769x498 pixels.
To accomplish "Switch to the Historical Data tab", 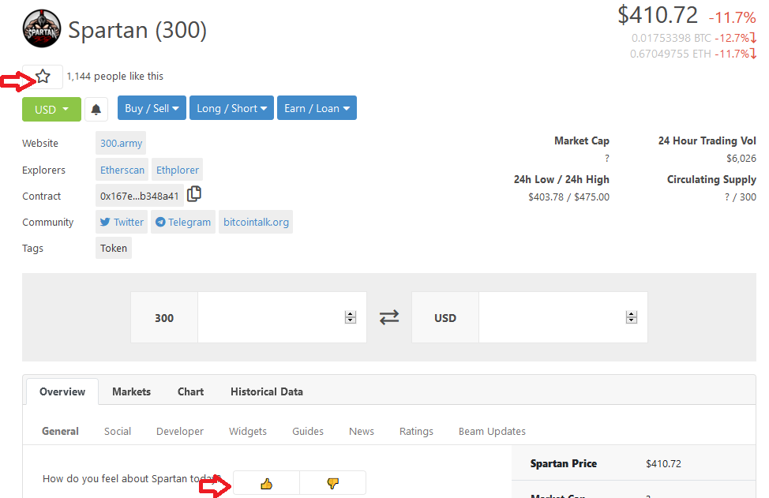I will [x=267, y=391].
